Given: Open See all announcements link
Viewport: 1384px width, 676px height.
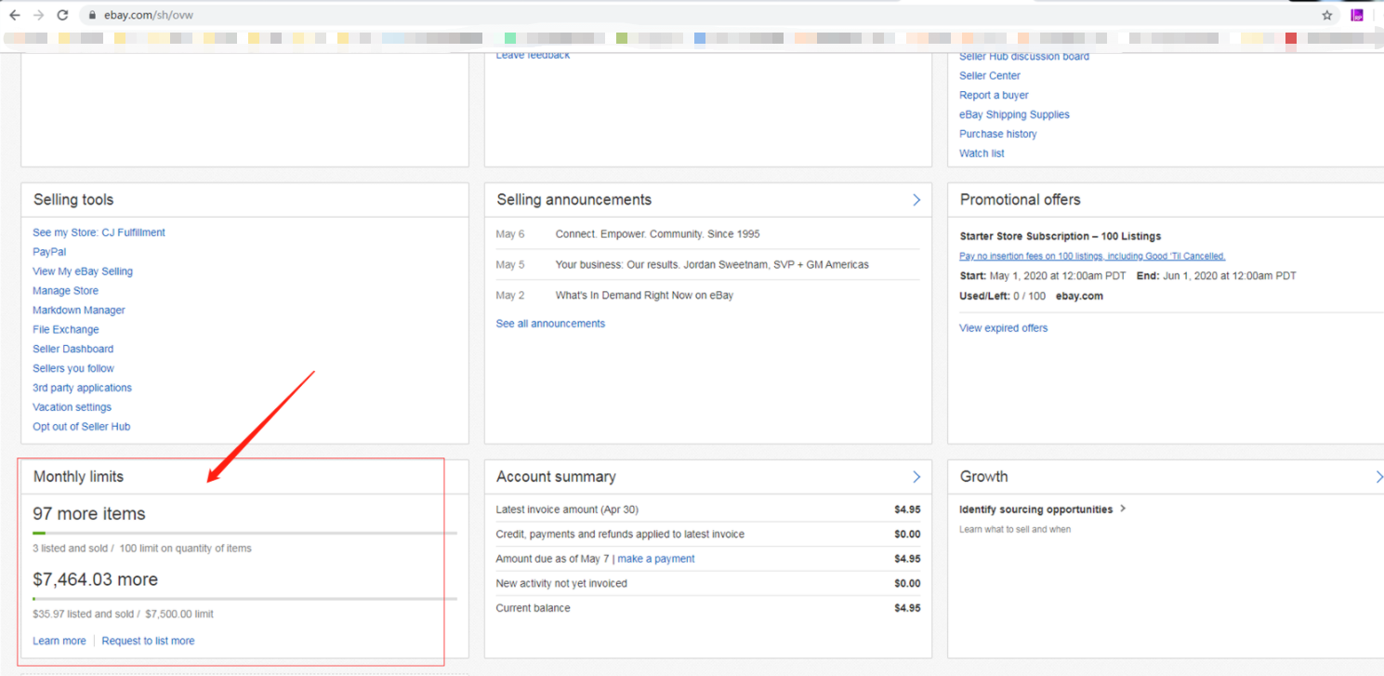Looking at the screenshot, I should tap(550, 324).
